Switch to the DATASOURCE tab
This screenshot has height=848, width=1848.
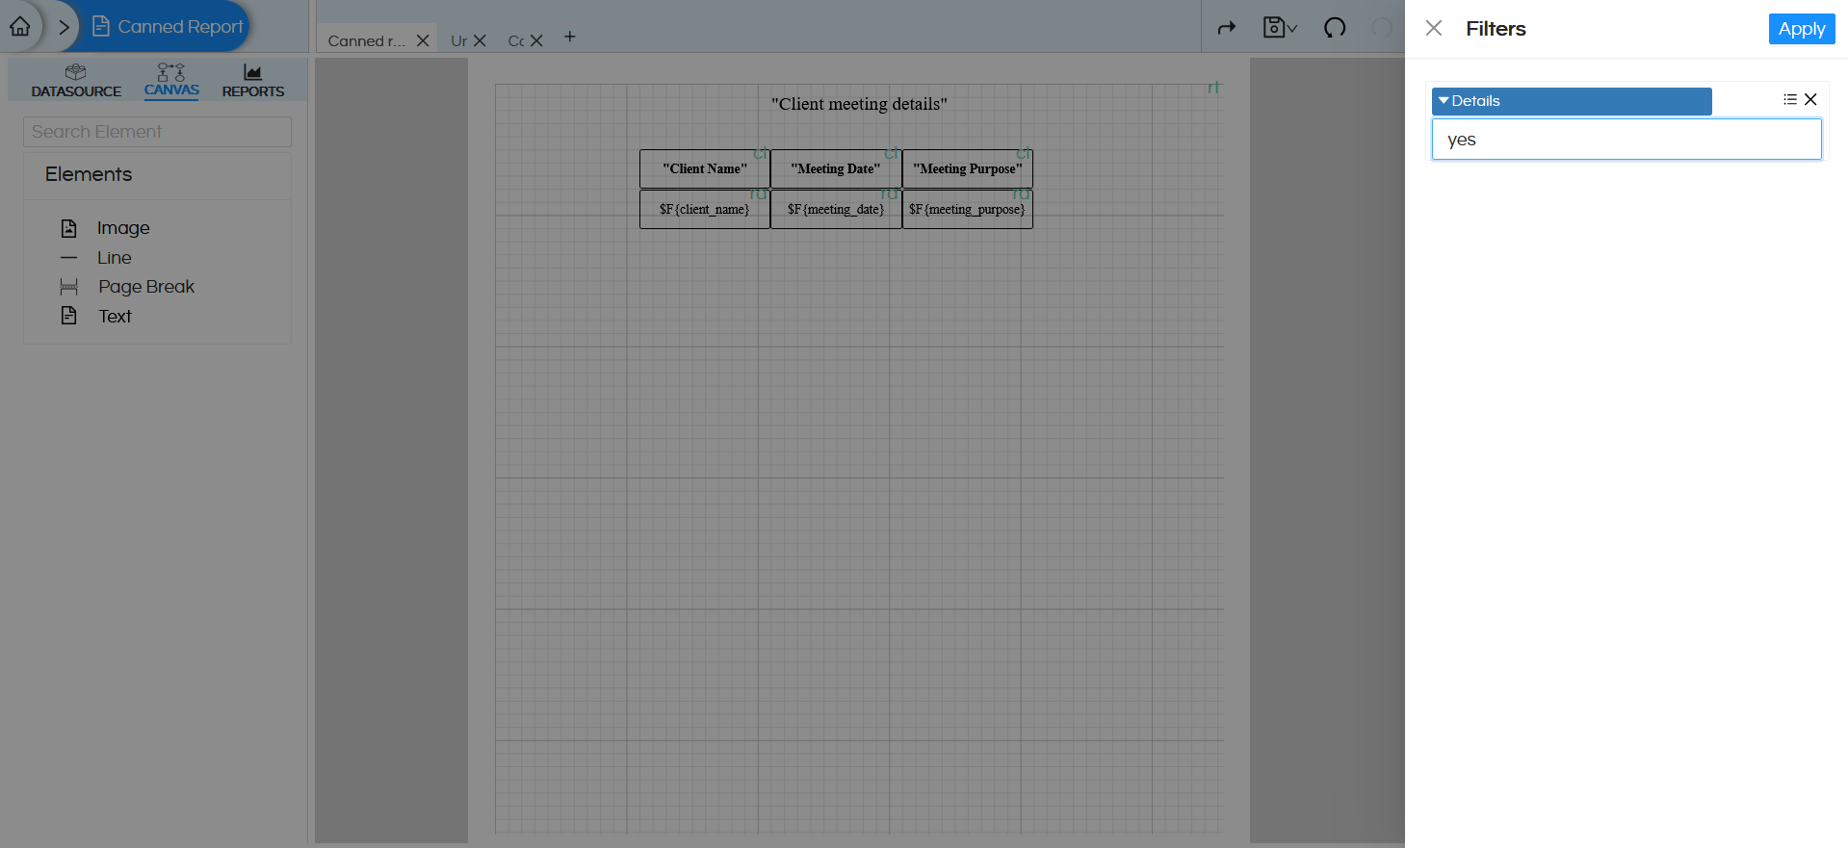(x=76, y=81)
